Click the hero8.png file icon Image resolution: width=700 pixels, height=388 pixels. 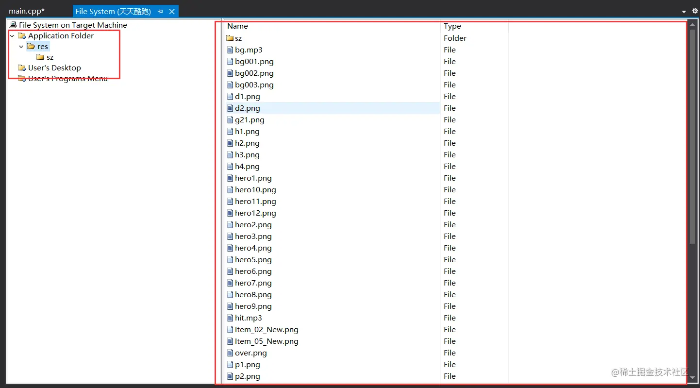[x=231, y=294]
